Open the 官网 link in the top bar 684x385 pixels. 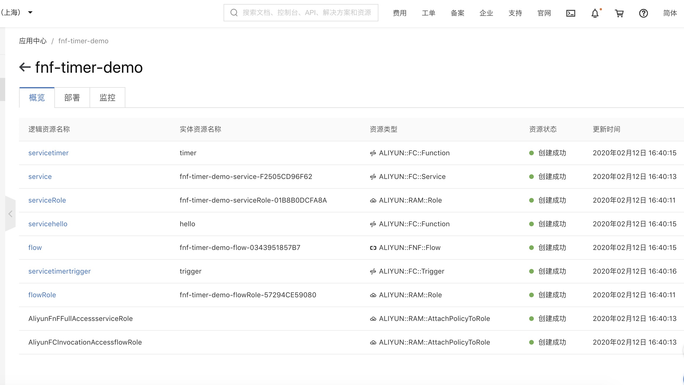tap(544, 13)
